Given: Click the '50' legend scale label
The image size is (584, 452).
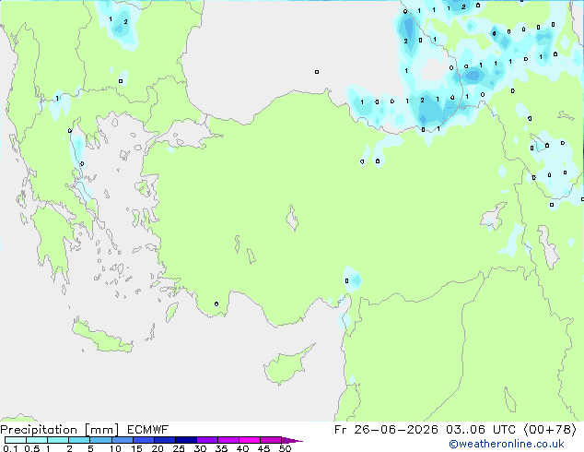Looking at the screenshot, I should (285, 448).
